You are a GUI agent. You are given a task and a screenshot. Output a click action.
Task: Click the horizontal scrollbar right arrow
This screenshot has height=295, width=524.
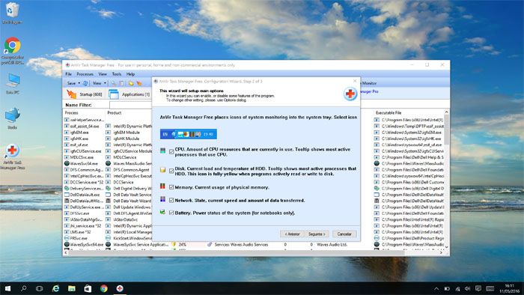(441, 253)
